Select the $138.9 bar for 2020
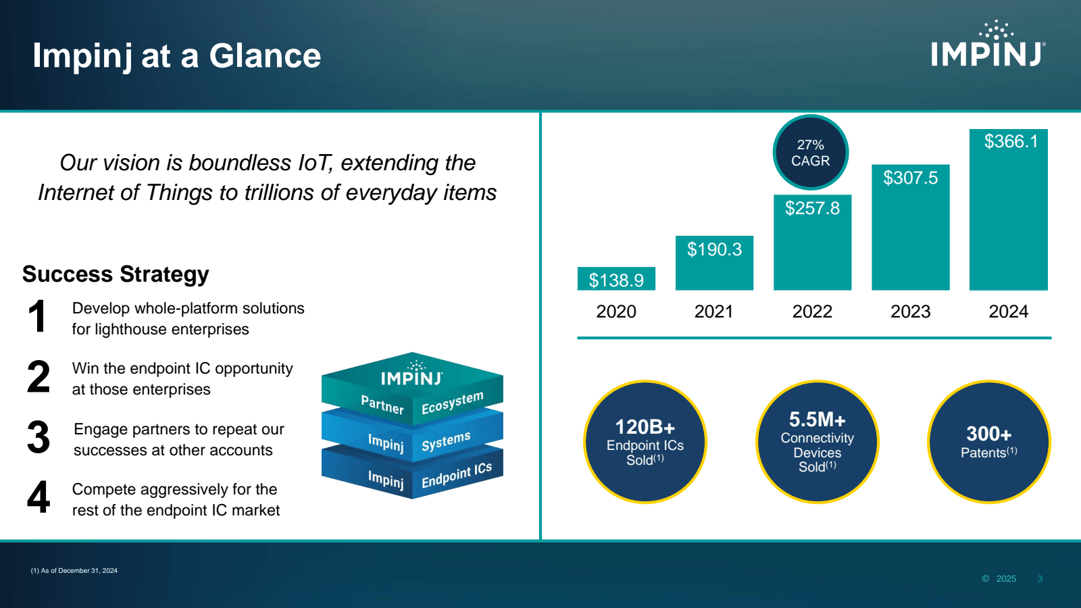1081x608 pixels. [x=616, y=278]
